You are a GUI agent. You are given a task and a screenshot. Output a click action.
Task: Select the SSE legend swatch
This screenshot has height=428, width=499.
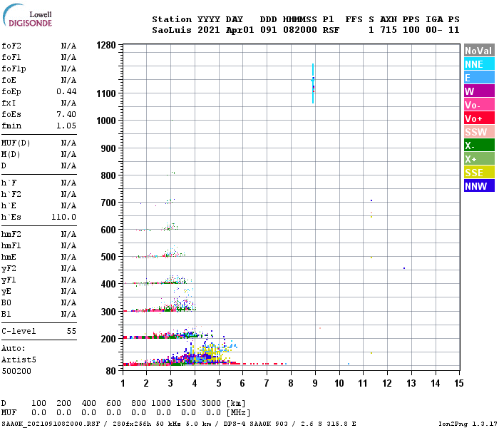coord(479,173)
